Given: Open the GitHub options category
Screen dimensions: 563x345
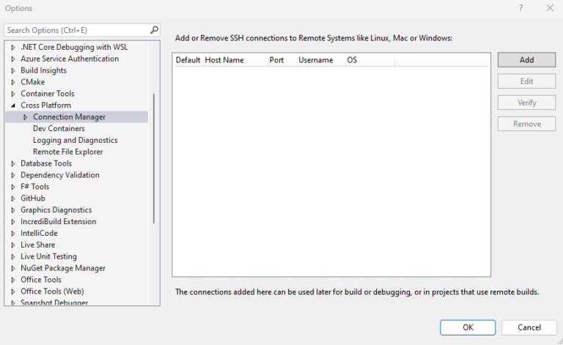Looking at the screenshot, I should coord(33,199).
